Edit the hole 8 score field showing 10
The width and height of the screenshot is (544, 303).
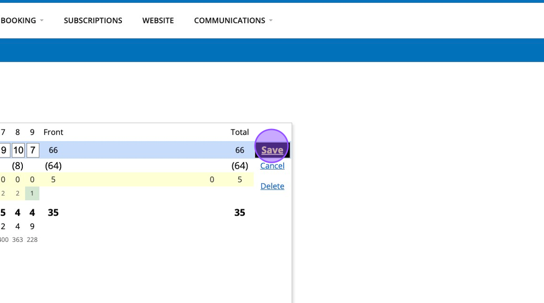tap(18, 150)
